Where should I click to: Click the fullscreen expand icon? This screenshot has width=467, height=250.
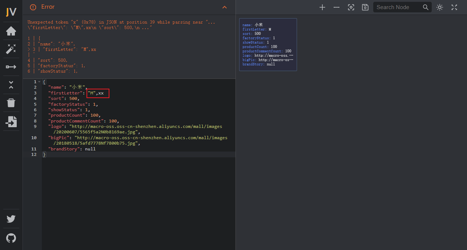coord(454,7)
